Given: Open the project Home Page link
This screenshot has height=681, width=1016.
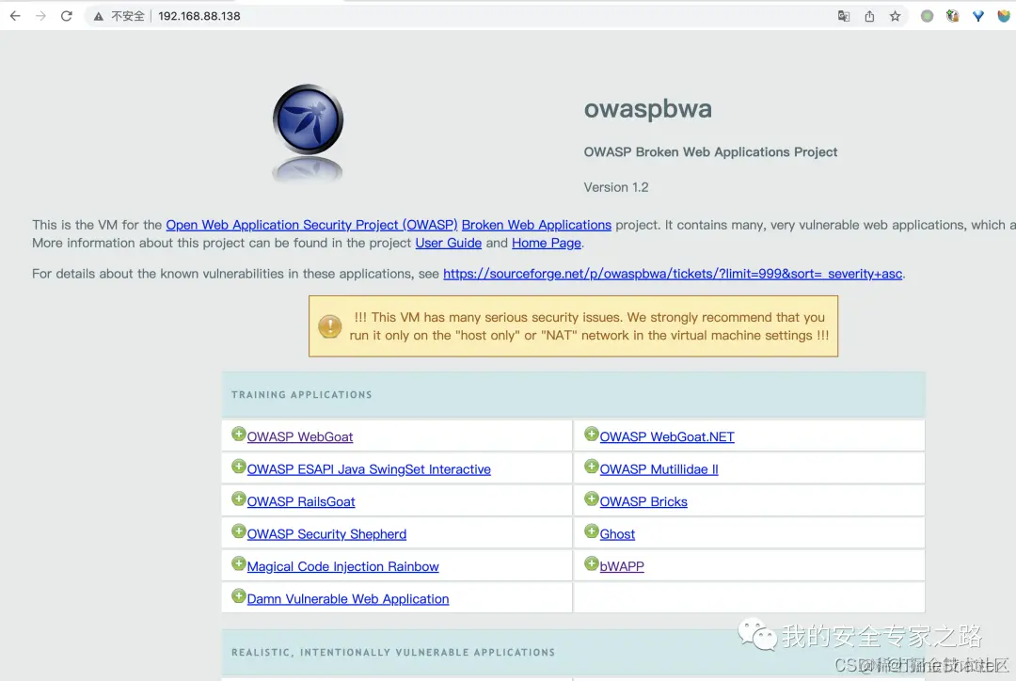Looking at the screenshot, I should (x=547, y=243).
